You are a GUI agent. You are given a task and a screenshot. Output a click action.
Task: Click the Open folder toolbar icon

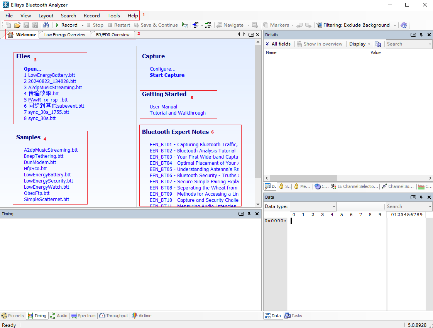click(x=17, y=25)
